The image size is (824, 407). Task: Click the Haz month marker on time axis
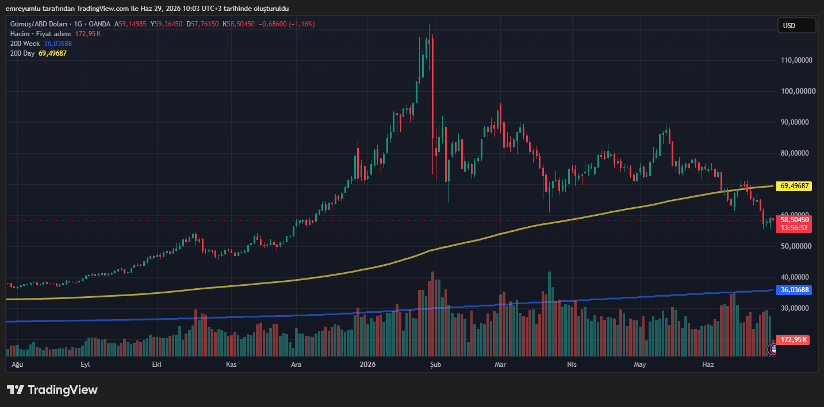[x=708, y=365]
